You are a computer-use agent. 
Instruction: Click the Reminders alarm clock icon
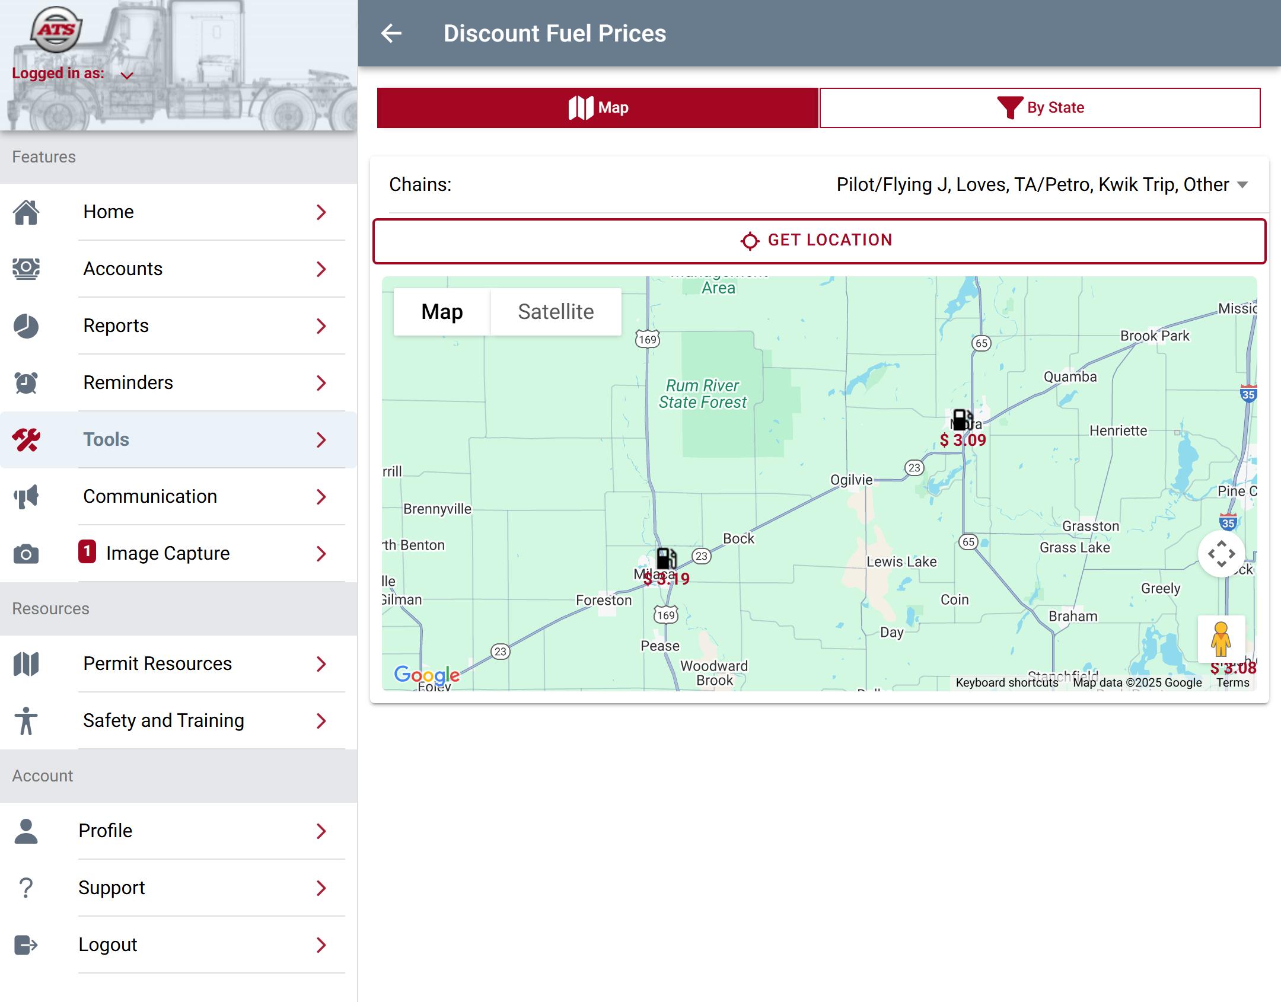click(x=26, y=382)
